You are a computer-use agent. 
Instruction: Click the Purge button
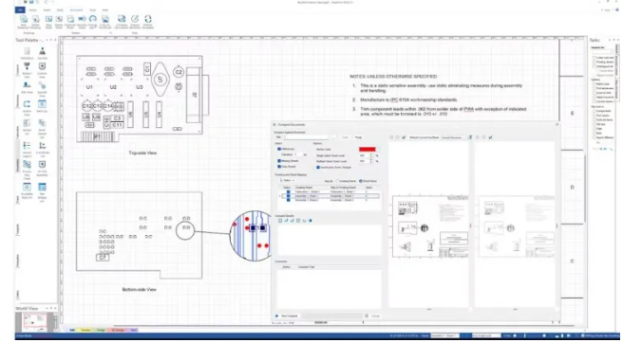[358, 137]
